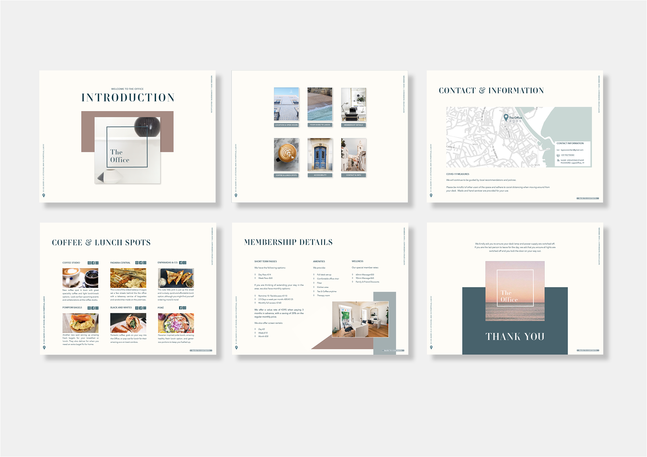Screen dimensions: 647x457
Task: Open Poké's Instagram icon
Action: coord(184,308)
